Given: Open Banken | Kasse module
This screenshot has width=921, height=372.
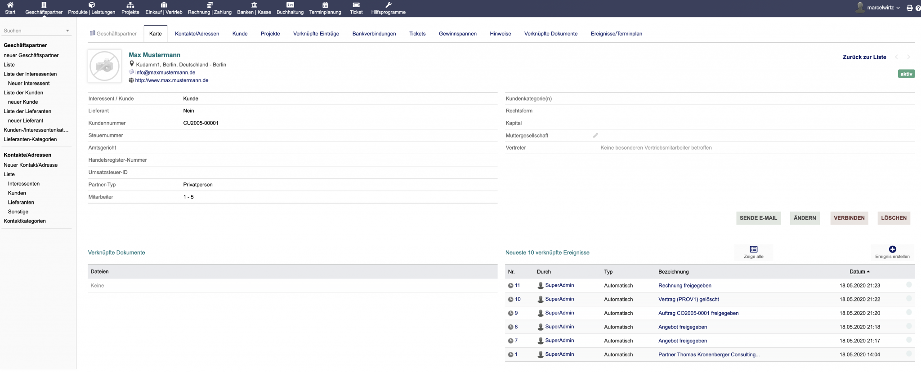Looking at the screenshot, I should 254,8.
